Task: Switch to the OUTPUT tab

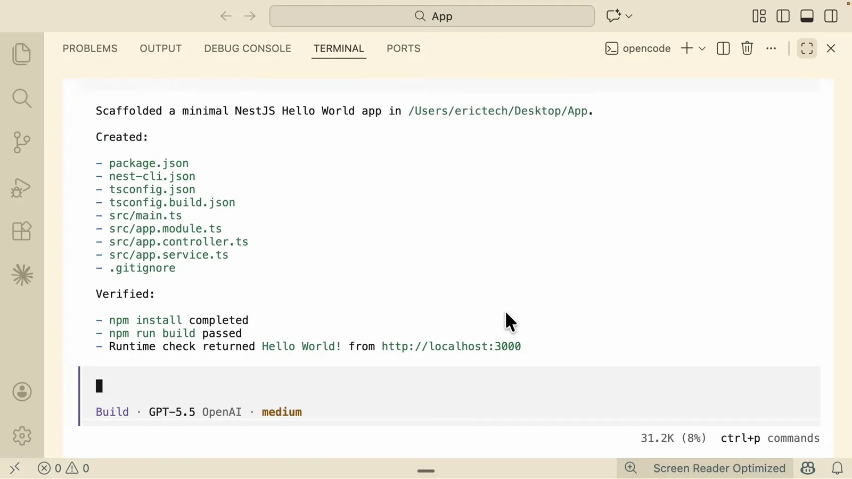Action: (x=161, y=48)
